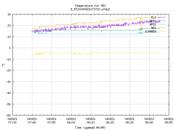The image size is (174, 130).
Task: Click the y-axis label 30
Action: [x=9, y=14]
